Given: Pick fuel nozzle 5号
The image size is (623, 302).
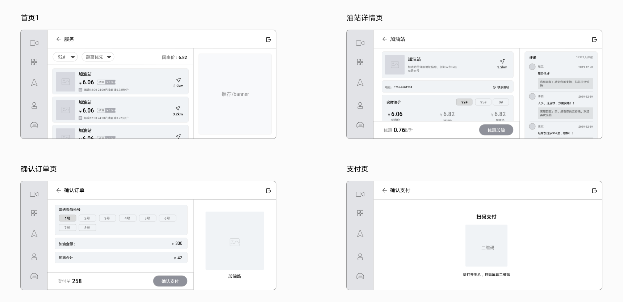Looking at the screenshot, I should pos(147,218).
